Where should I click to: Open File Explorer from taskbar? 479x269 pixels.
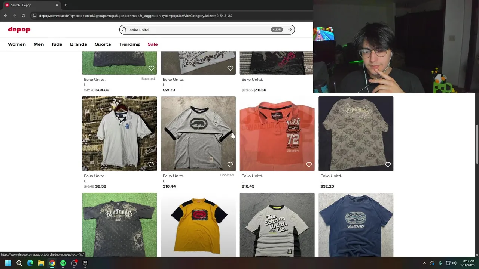point(41,263)
